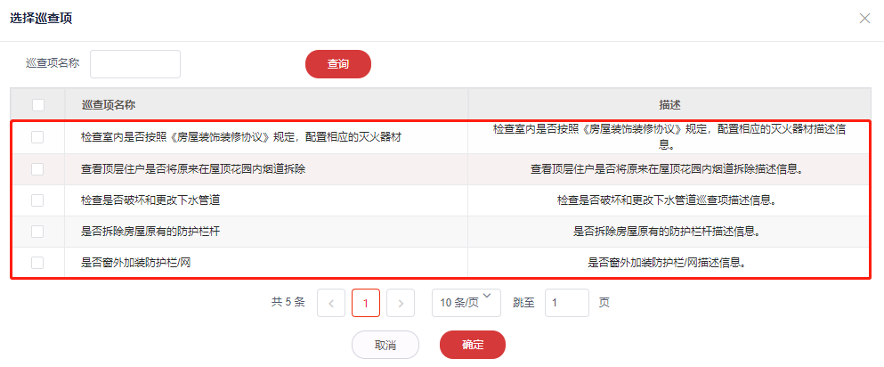Tick checkbox for 检查是否破坏和更改下水管道

point(37,200)
